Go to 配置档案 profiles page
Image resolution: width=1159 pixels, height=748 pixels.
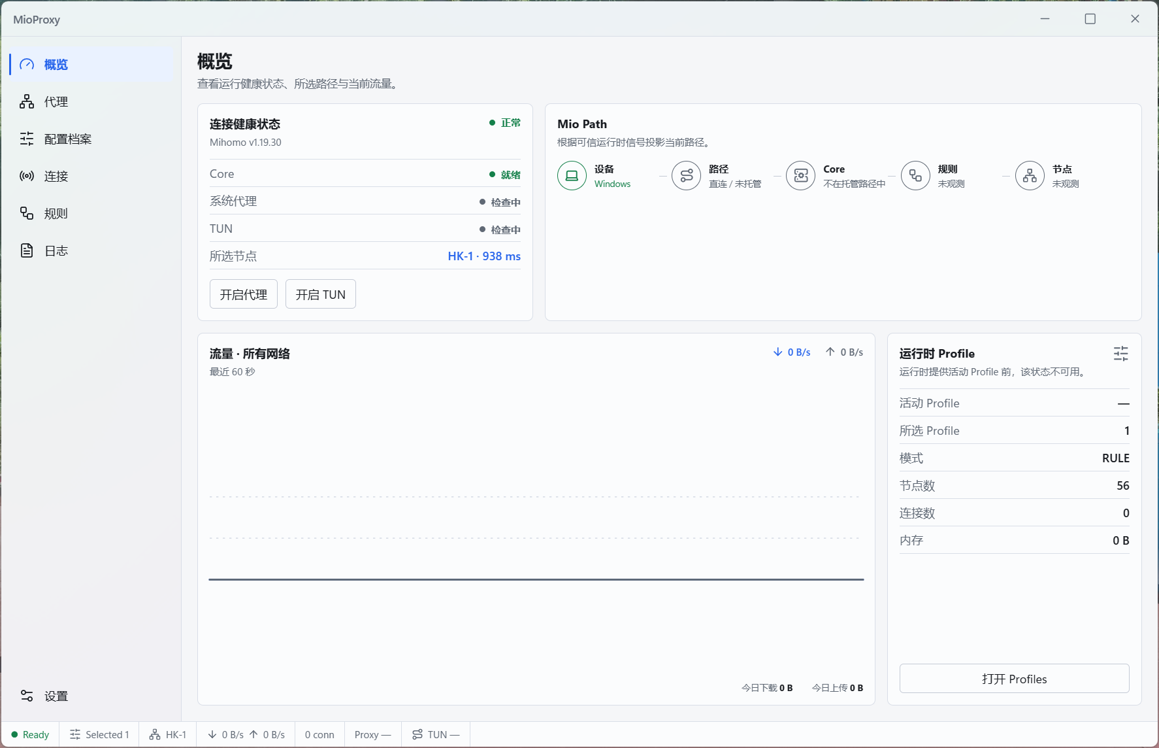point(92,139)
